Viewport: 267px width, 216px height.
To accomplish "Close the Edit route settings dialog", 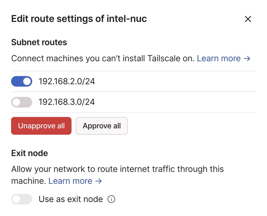I will point(248,19).
